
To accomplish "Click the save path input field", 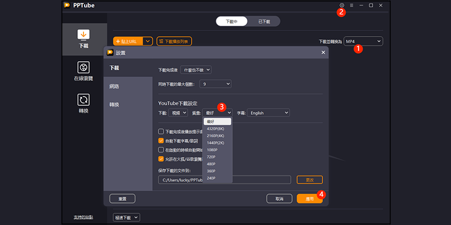I will point(224,180).
